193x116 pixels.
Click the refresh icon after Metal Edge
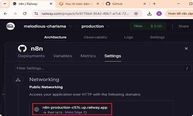[x=85, y=112]
